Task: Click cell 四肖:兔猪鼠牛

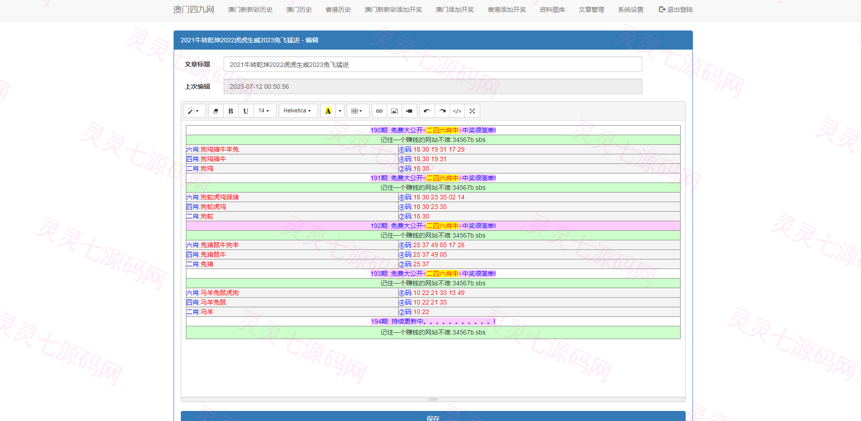Action: click(292, 254)
